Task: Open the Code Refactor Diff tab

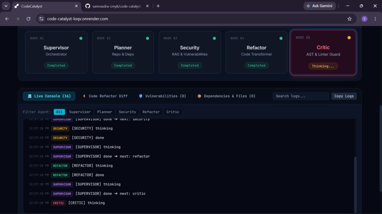Action: 105,96
